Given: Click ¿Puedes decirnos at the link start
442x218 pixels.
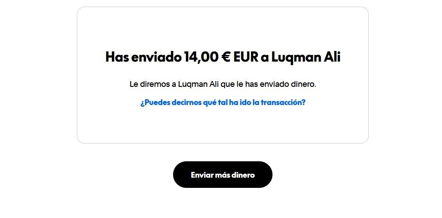Looking at the screenshot, I should [x=170, y=102].
